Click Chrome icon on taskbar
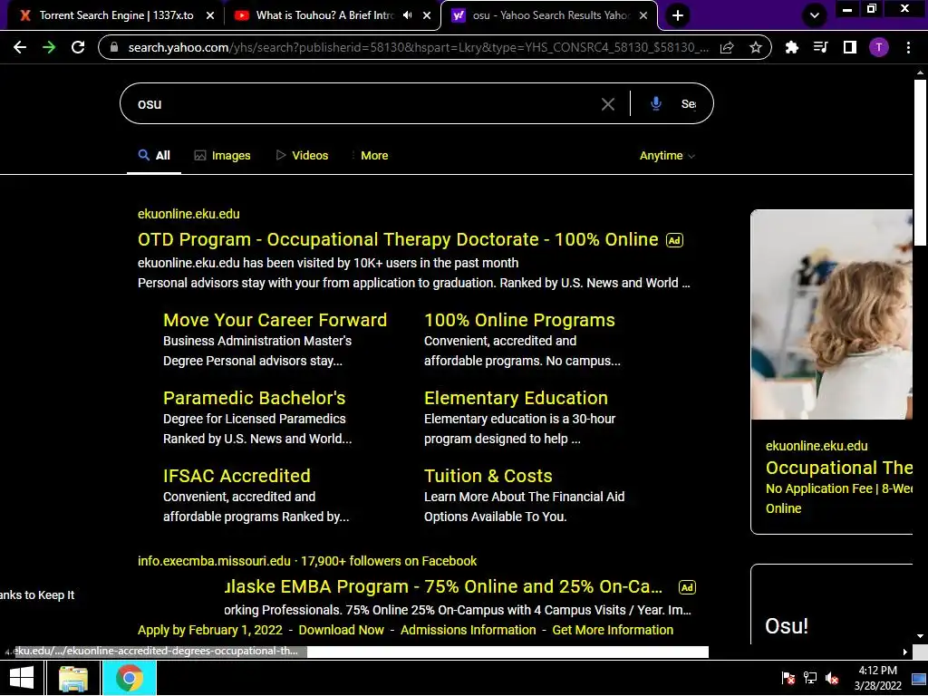928x696 pixels. [x=129, y=678]
